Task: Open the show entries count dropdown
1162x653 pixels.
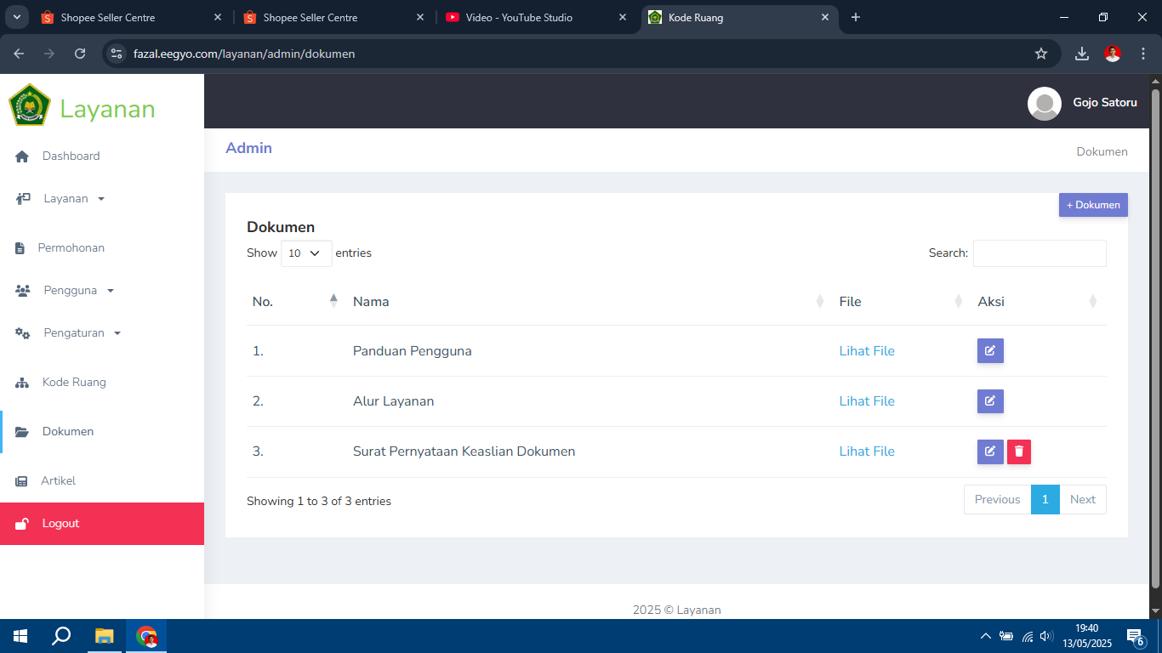Action: pos(306,253)
